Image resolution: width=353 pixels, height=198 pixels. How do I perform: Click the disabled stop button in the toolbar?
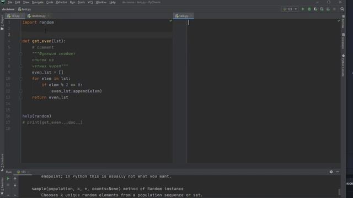[x=334, y=9]
